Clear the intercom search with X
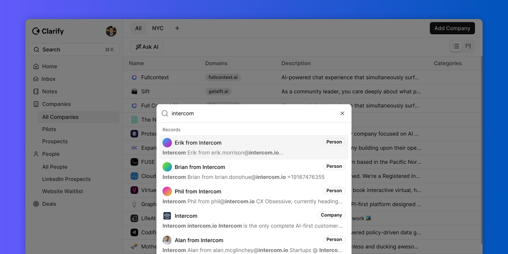The width and height of the screenshot is (508, 254). click(x=342, y=113)
